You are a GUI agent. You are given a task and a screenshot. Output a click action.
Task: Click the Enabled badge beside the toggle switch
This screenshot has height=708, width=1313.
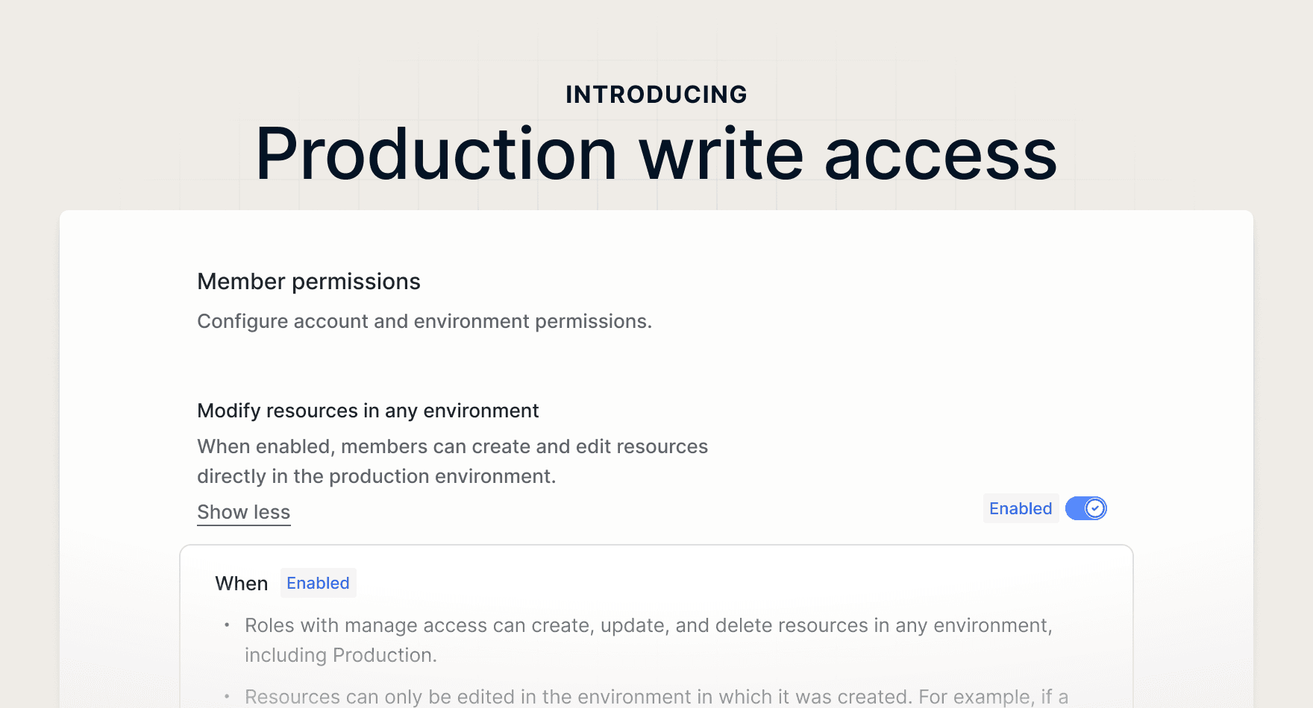[x=1020, y=508]
